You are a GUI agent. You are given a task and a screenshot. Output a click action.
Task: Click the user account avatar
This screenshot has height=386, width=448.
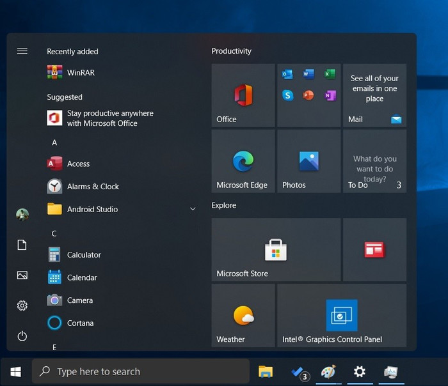pos(22,215)
